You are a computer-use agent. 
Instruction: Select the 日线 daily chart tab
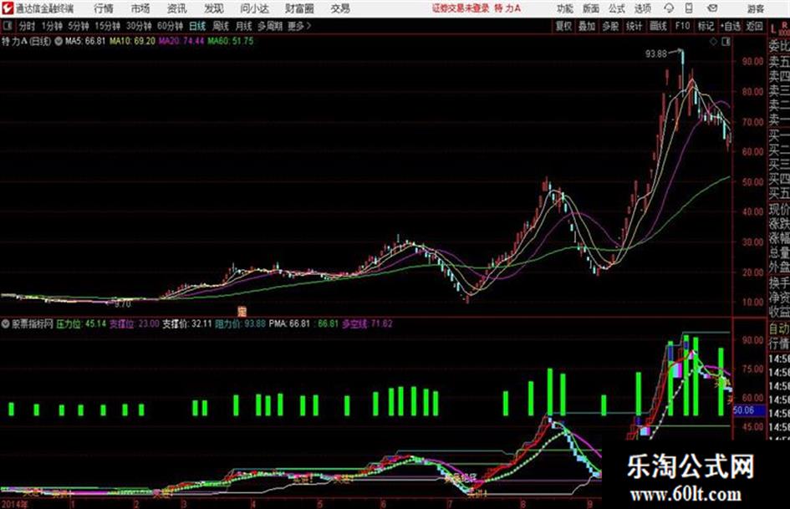tap(197, 26)
